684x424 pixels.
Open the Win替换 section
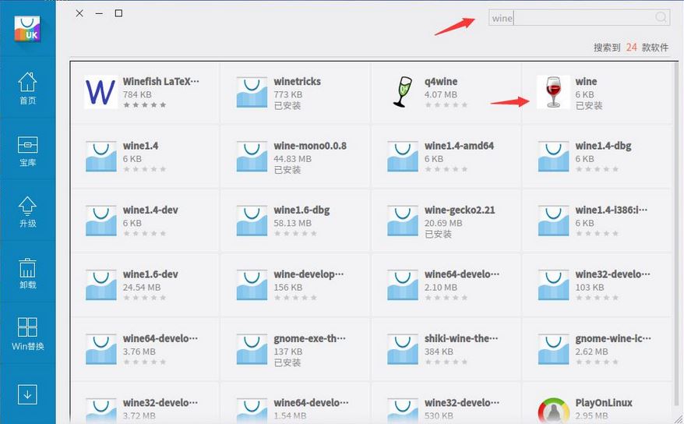click(27, 334)
